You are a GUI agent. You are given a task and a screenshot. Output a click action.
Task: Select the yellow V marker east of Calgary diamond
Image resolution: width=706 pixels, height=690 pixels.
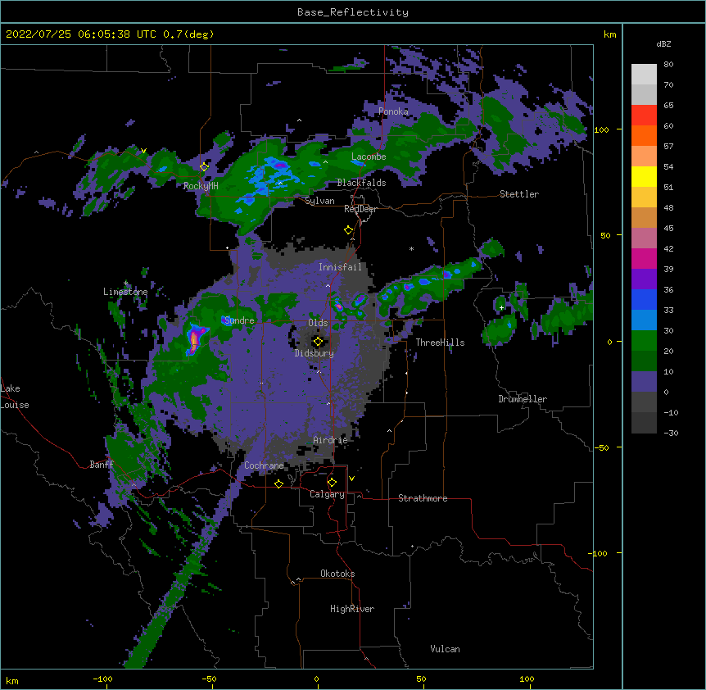(351, 479)
